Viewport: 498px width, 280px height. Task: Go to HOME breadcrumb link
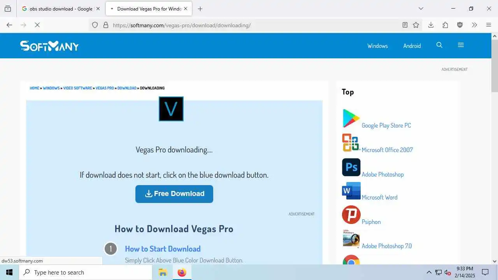(35, 88)
